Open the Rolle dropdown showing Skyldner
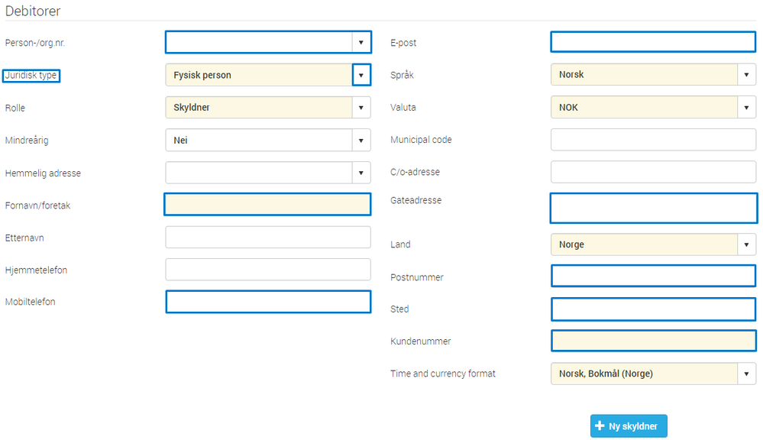 [361, 108]
